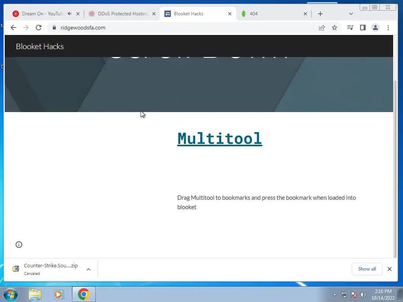Viewport: 403px width, 302px height.
Task: Close the 404 tab
Action: click(x=305, y=14)
